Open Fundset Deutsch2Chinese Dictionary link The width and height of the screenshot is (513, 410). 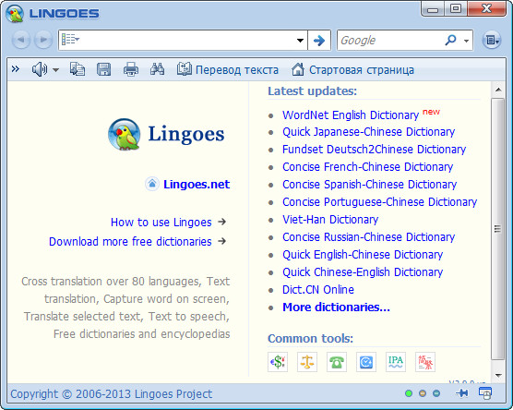[374, 150]
